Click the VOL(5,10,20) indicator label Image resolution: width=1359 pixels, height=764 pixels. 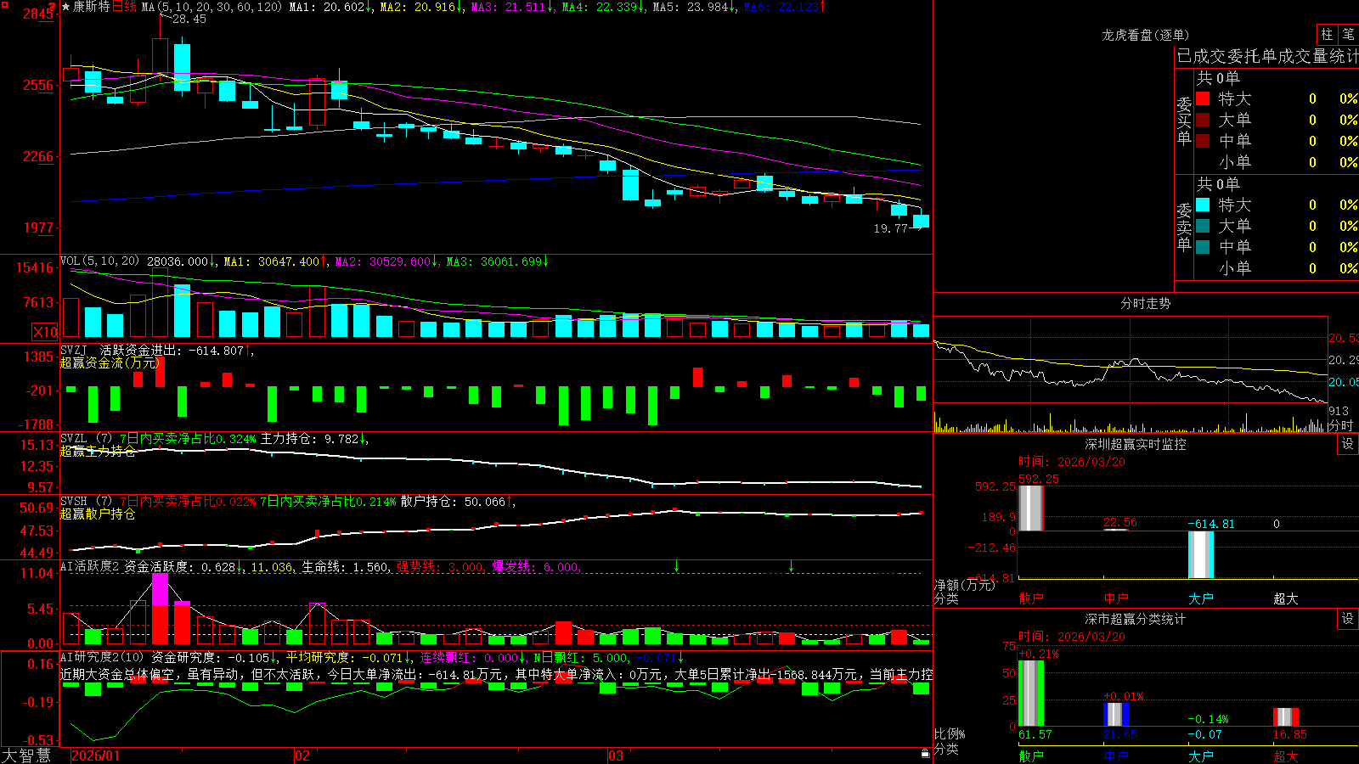tap(99, 261)
